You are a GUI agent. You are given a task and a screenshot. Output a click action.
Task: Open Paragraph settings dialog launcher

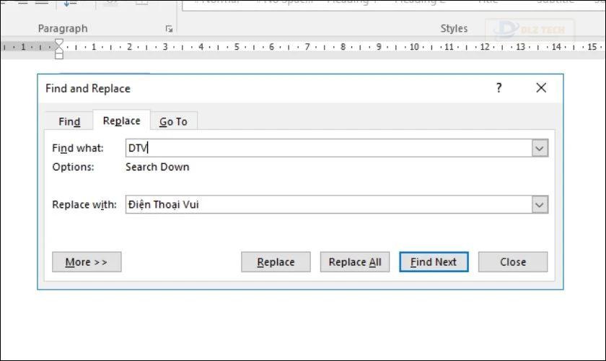[x=169, y=29]
